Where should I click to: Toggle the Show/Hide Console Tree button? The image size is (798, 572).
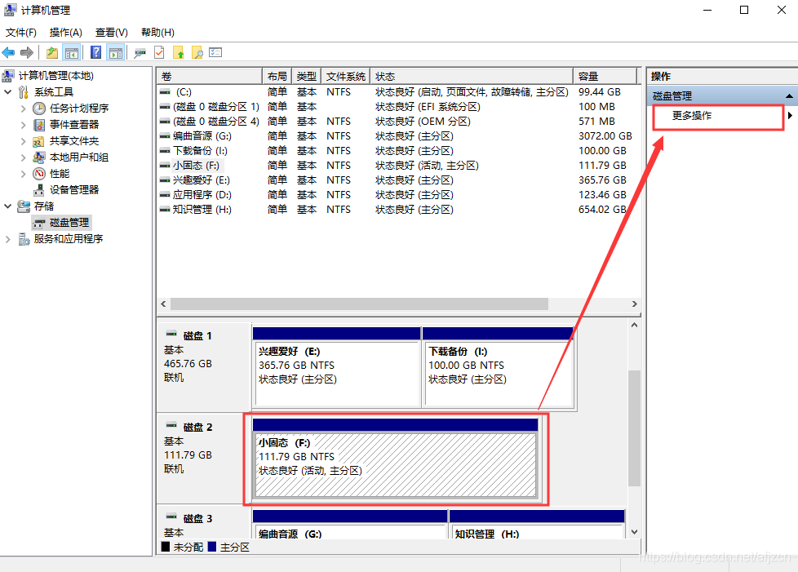click(x=72, y=53)
